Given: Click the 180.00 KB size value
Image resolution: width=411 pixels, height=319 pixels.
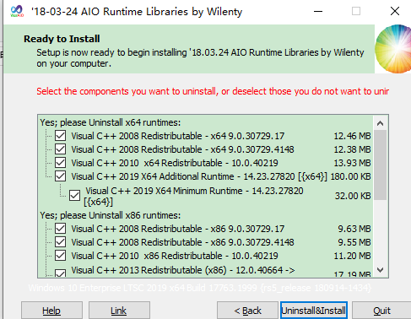Looking at the screenshot, I should pyautogui.click(x=351, y=176).
